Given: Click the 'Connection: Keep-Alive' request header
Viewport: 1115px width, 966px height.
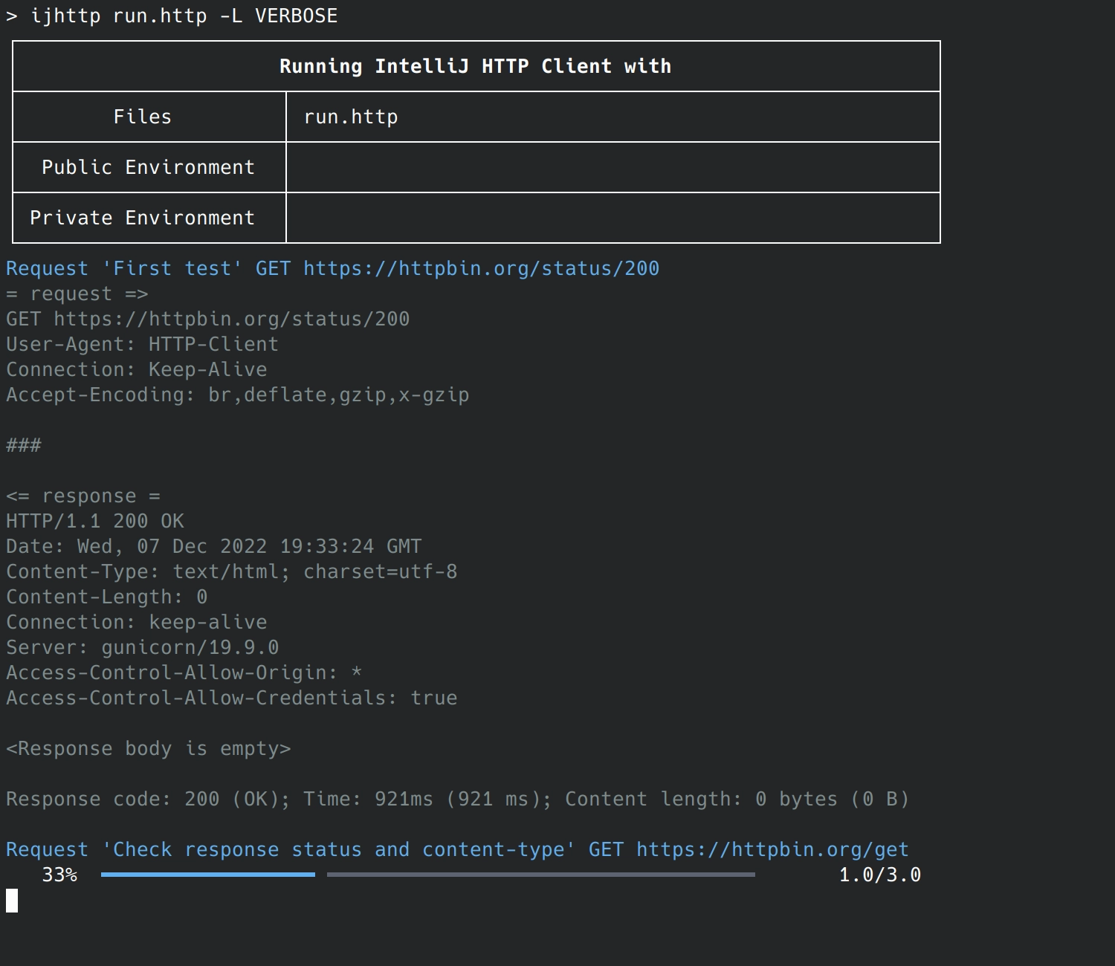Looking at the screenshot, I should (137, 369).
